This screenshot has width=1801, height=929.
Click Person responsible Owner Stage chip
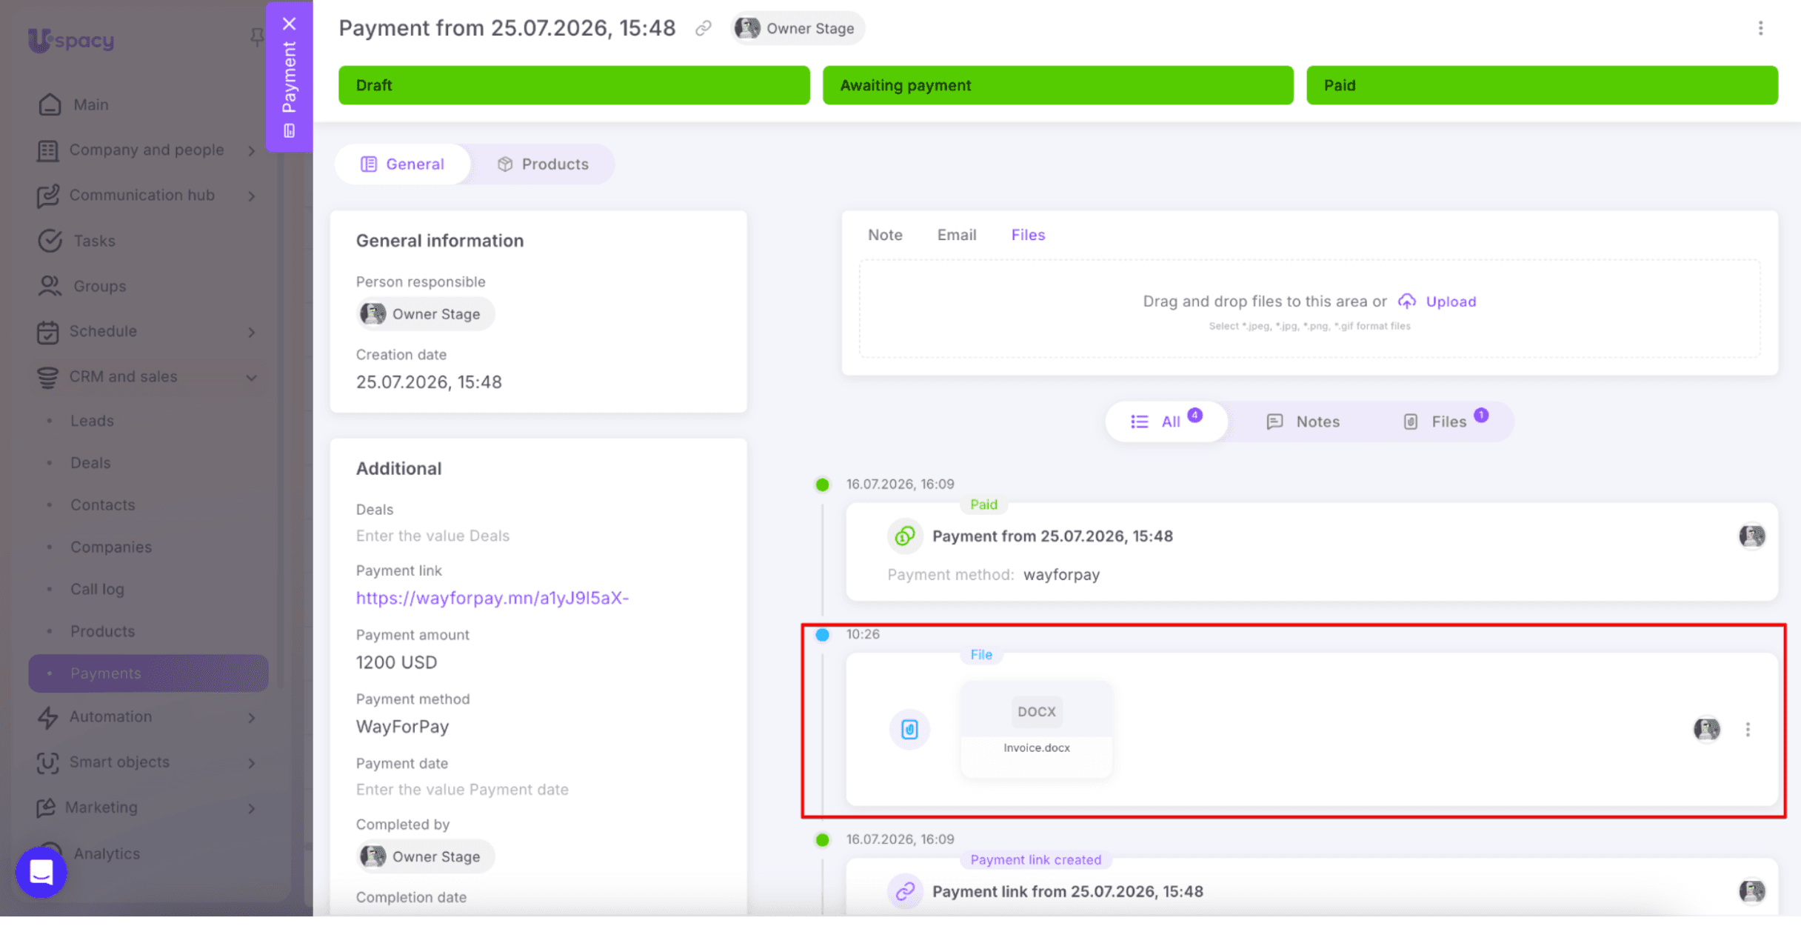(425, 314)
